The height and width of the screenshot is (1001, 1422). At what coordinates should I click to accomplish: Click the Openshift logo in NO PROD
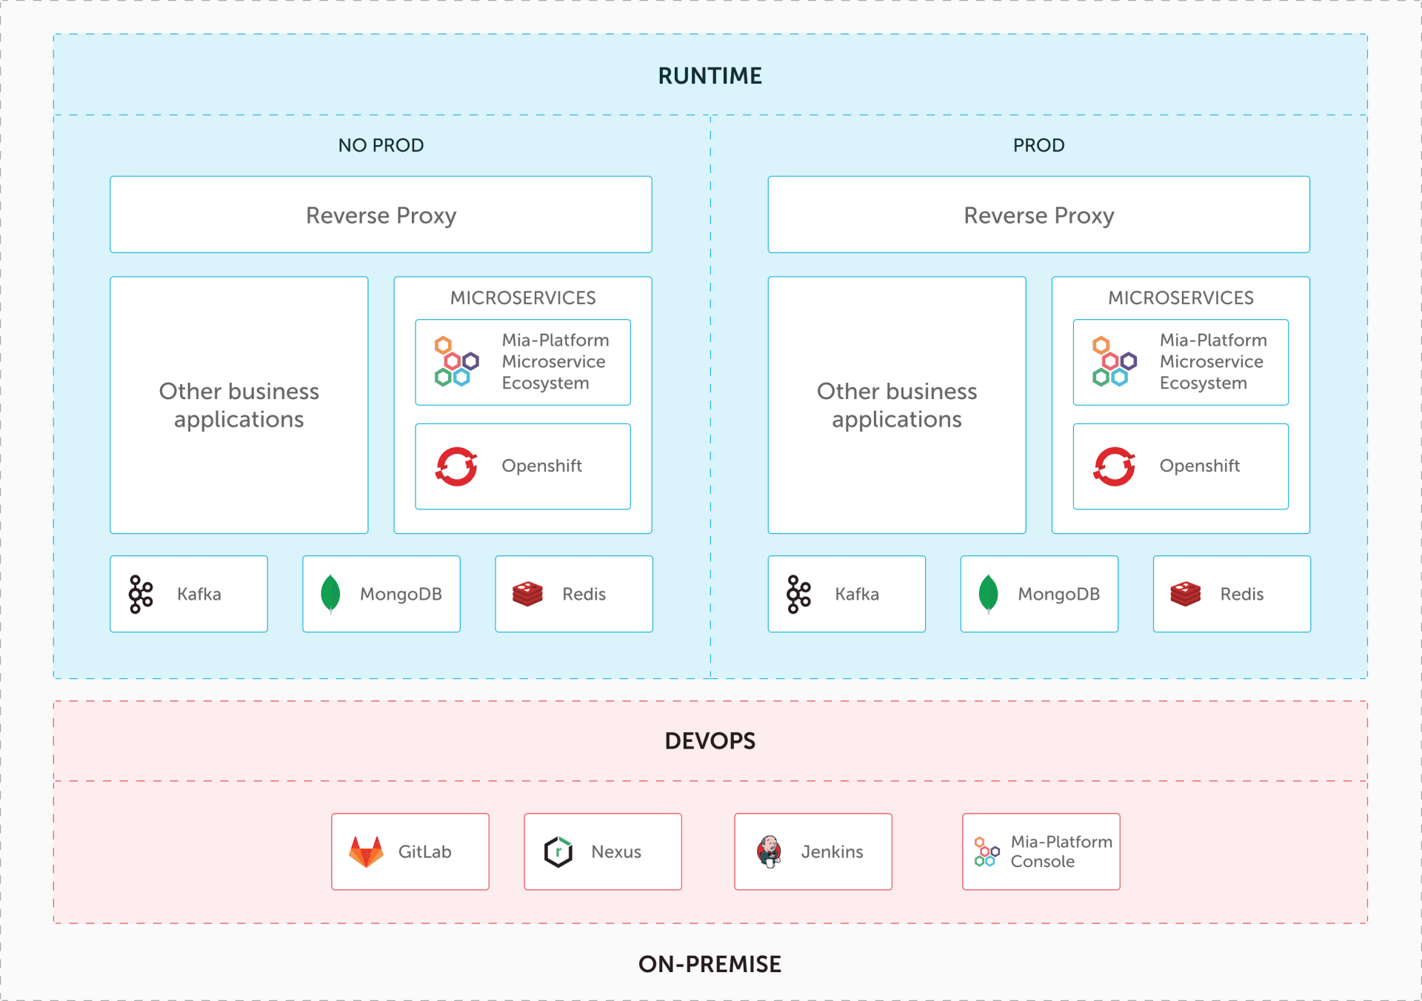(456, 466)
